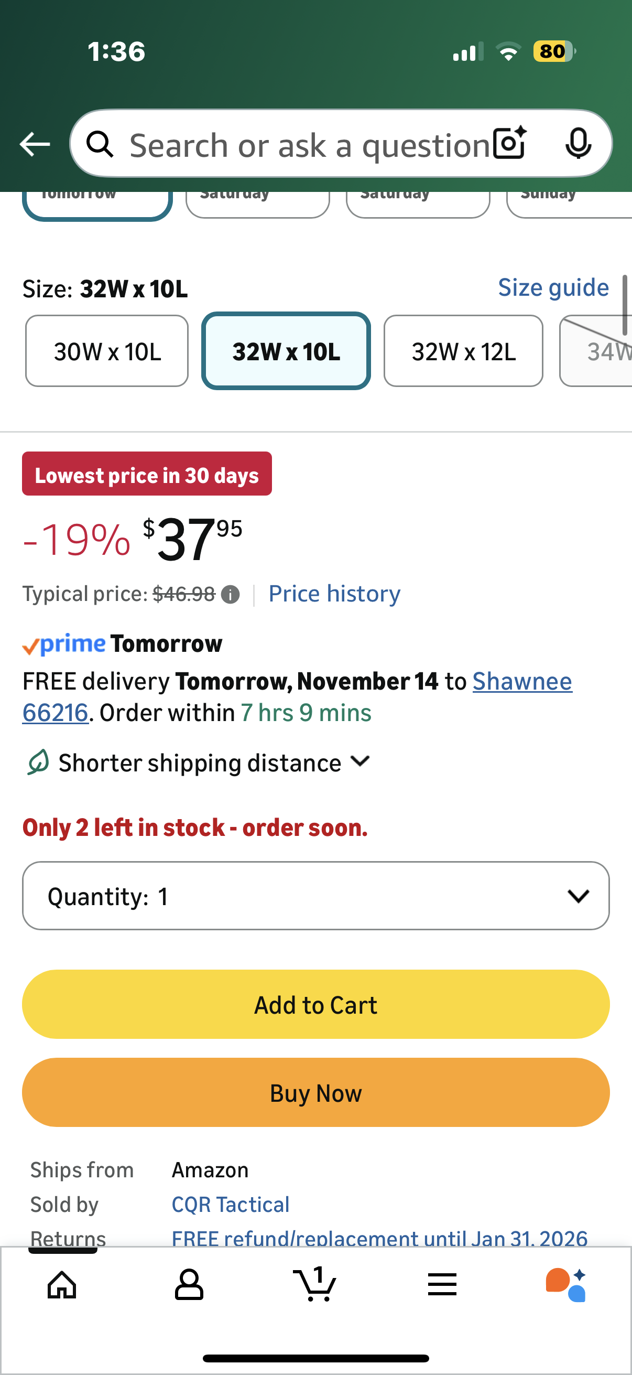
Task: Expand Shorter shipping distance details
Action: [x=361, y=762]
